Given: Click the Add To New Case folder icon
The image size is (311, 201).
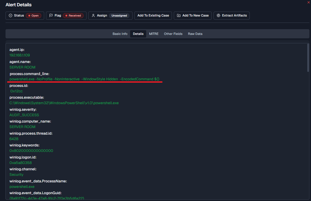Looking at the screenshot, I should pos(179,15).
